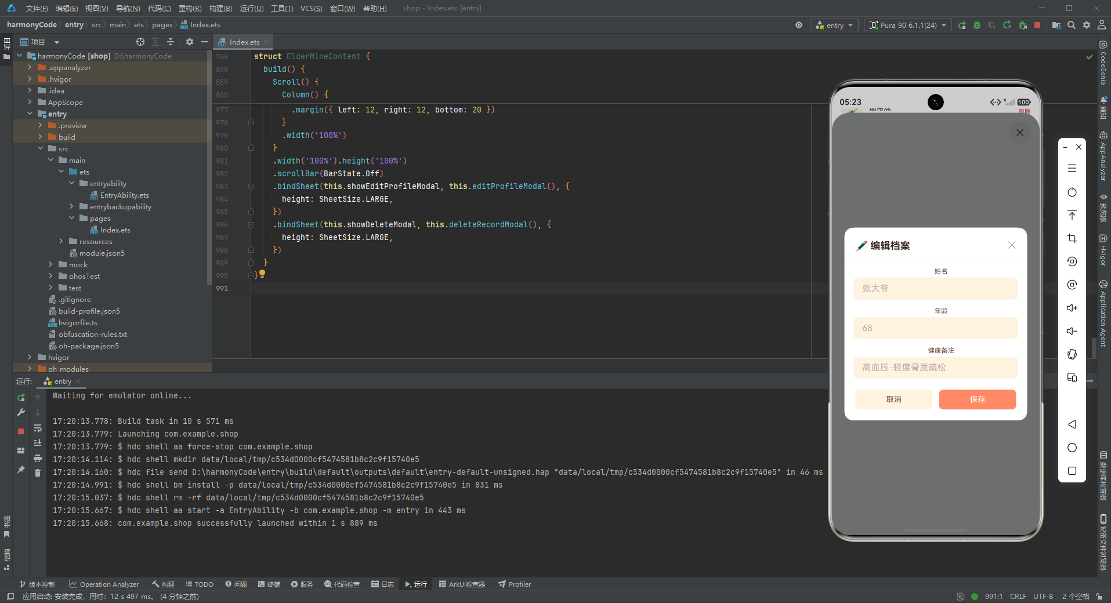
Task: Open the 构建(B) menu
Action: [220, 8]
